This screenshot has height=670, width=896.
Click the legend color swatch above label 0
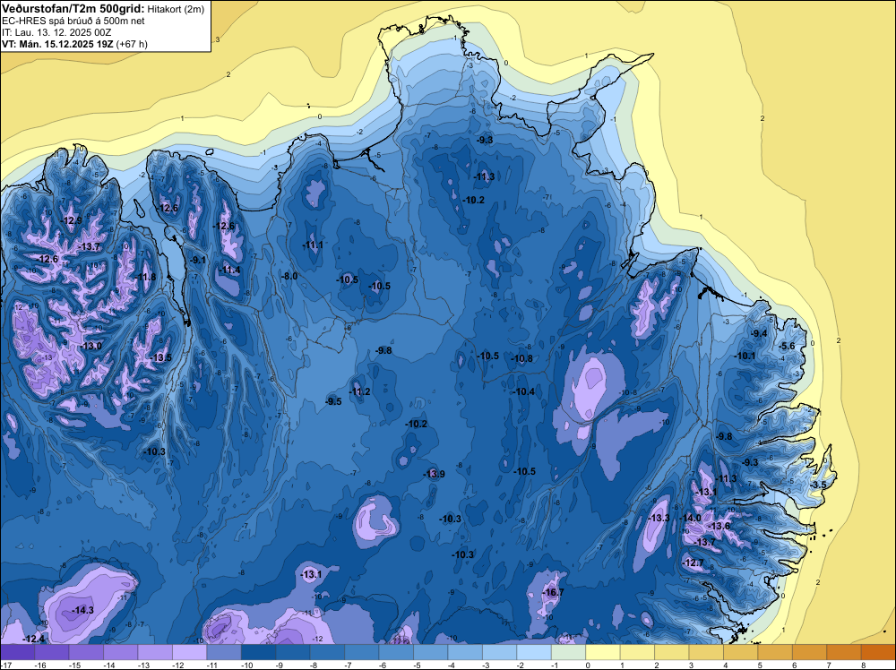(603, 652)
